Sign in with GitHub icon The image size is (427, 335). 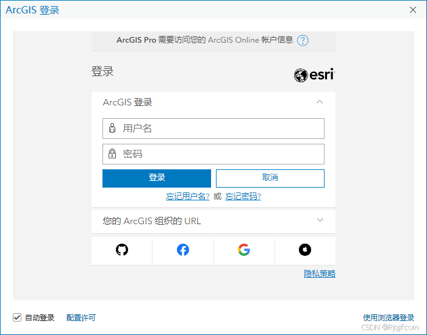tap(122, 250)
